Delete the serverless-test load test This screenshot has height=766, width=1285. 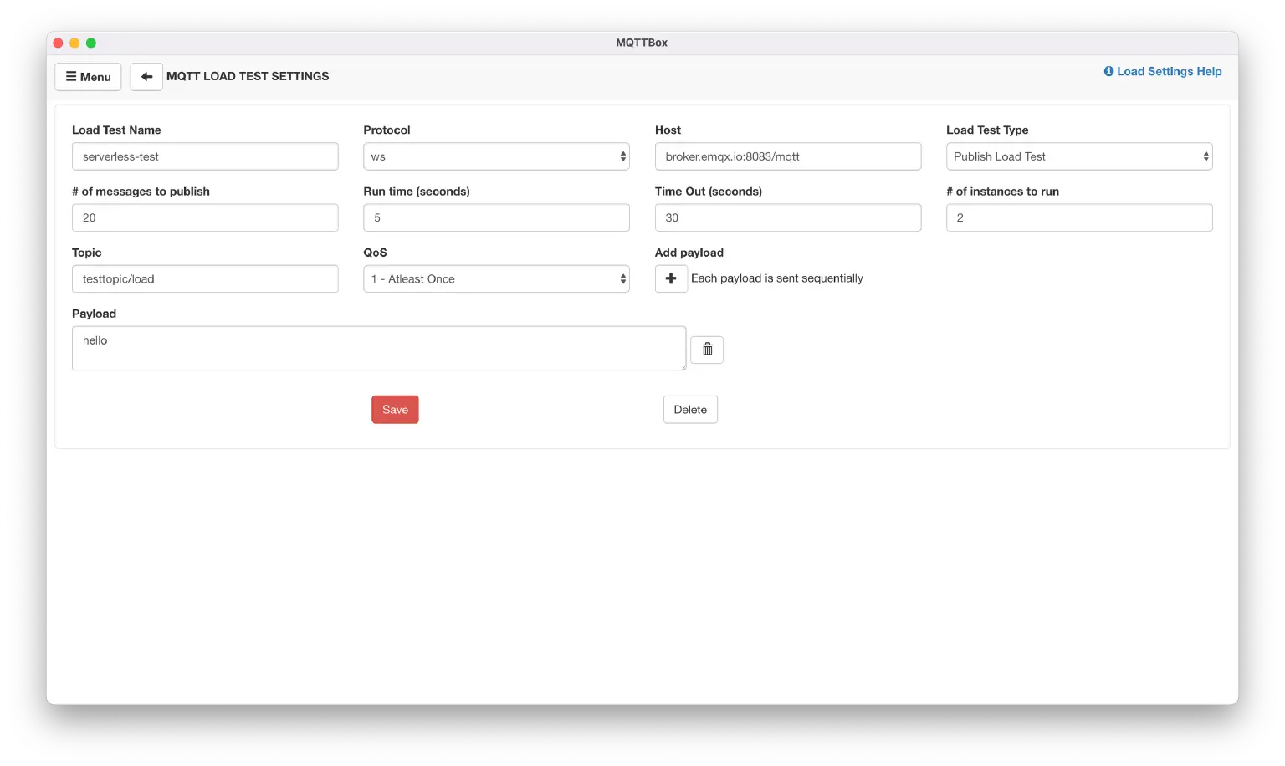click(690, 409)
